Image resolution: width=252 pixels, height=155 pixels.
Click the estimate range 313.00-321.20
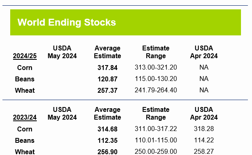pyautogui.click(x=156, y=67)
